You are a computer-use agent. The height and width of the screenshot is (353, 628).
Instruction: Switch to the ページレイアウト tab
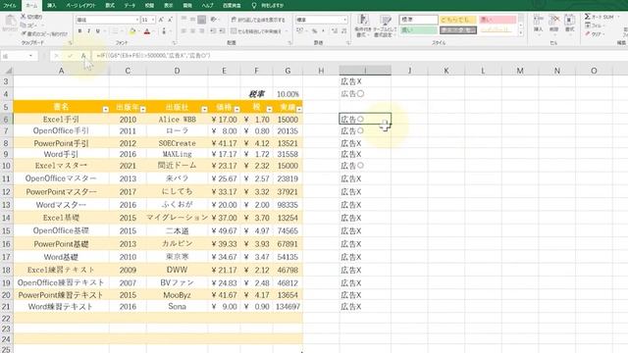pyautogui.click(x=80, y=6)
